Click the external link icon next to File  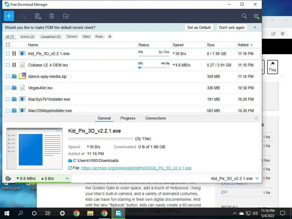pyautogui.click(x=70, y=168)
